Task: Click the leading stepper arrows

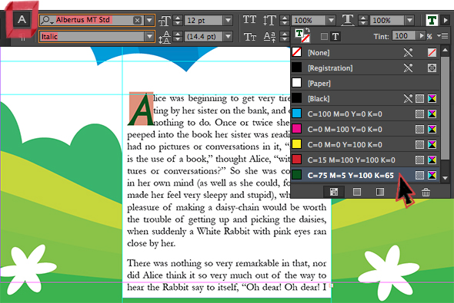Action: point(178,37)
